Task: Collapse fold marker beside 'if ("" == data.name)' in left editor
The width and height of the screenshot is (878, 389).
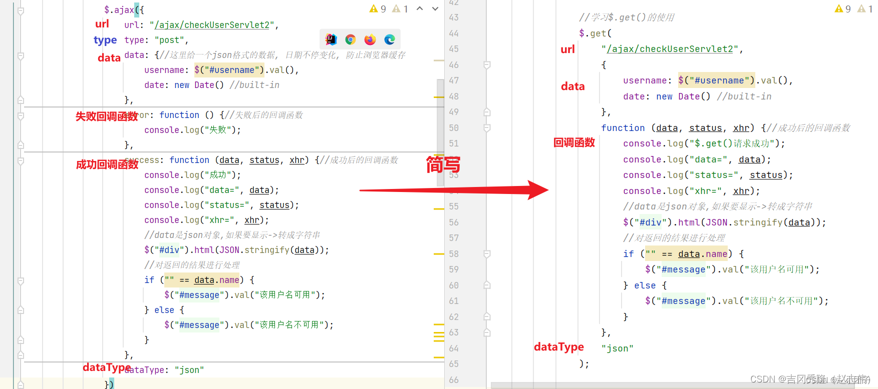Action: pyautogui.click(x=21, y=281)
